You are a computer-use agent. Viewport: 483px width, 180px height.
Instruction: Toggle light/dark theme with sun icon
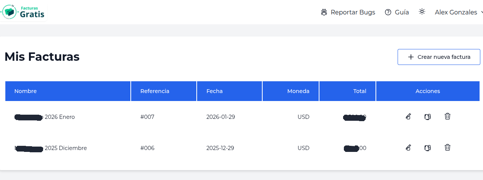point(422,12)
